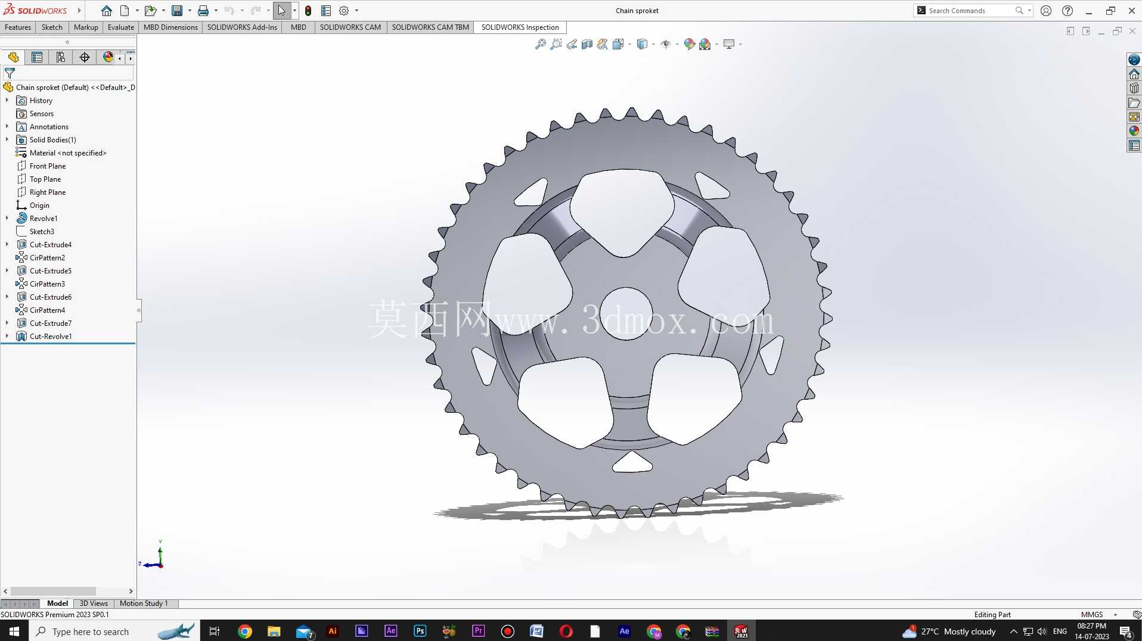Open Options gear icon
Screen dimensions: 1142x641
coord(344,11)
